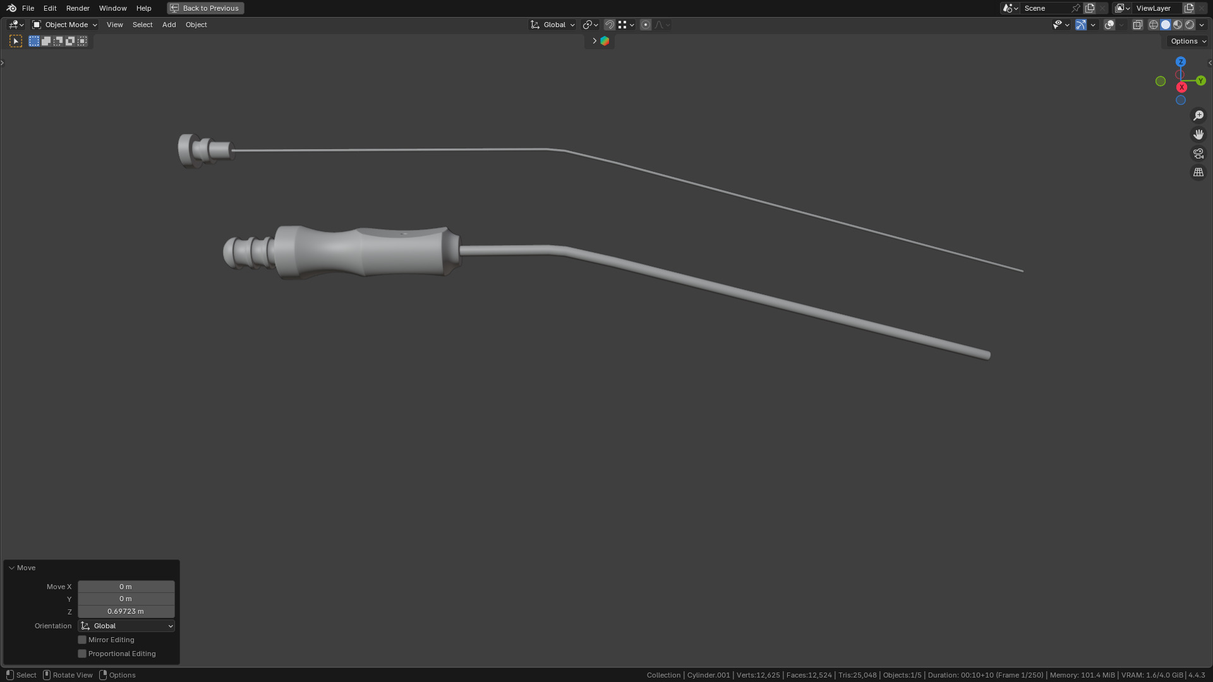Switch to rendered viewport shading
The height and width of the screenshot is (682, 1213).
[x=1190, y=25]
